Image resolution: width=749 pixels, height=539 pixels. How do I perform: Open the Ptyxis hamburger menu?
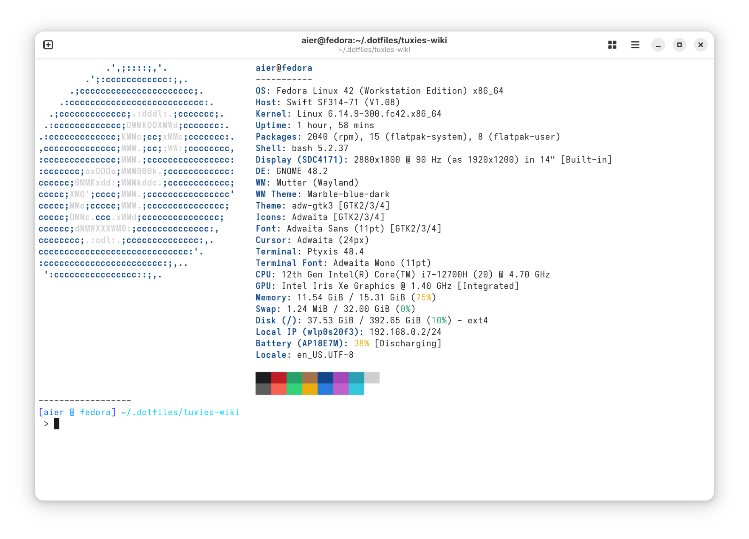coord(635,45)
